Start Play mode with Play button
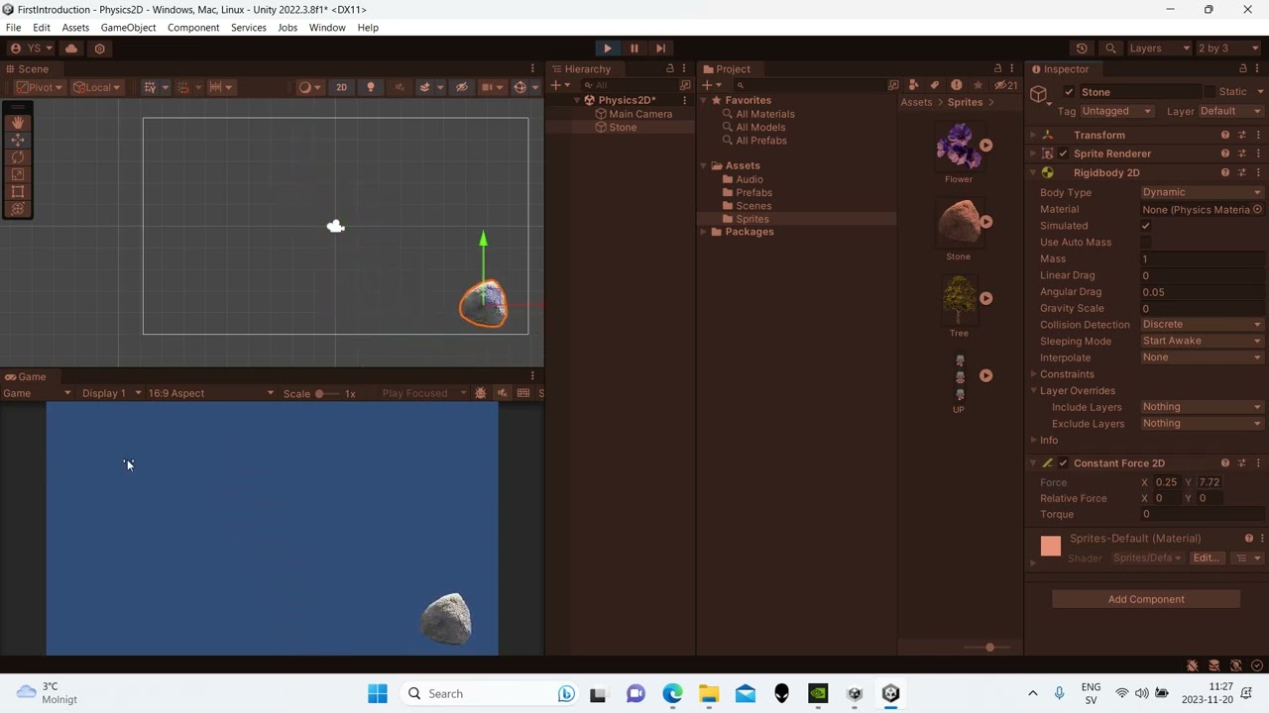The image size is (1269, 713). (x=608, y=48)
